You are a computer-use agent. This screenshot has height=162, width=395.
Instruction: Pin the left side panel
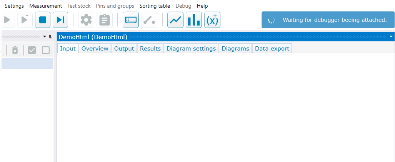point(50,37)
